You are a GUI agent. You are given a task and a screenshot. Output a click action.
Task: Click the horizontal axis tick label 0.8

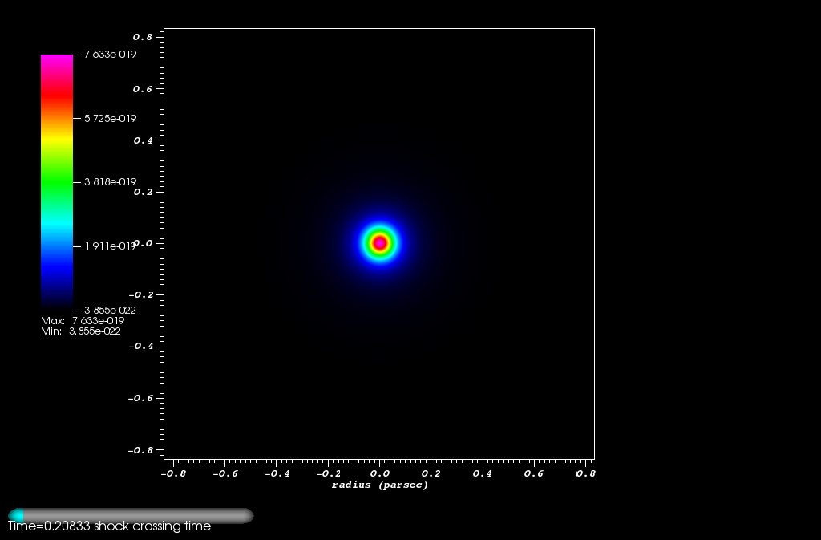point(585,473)
